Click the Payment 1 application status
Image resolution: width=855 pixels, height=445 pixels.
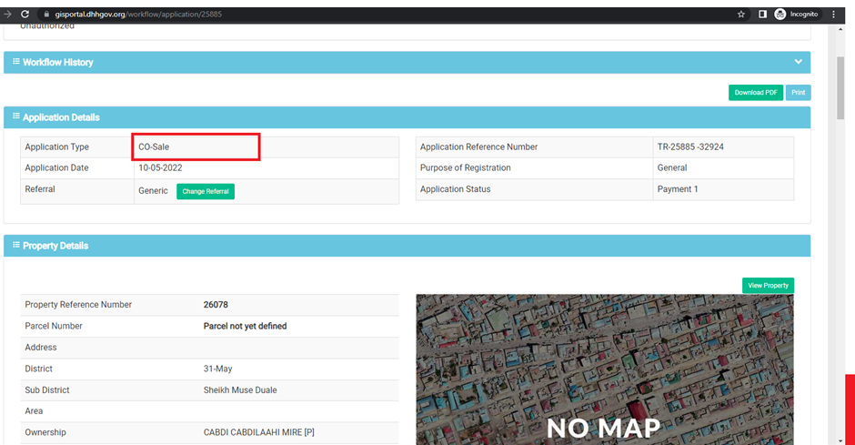tap(678, 189)
